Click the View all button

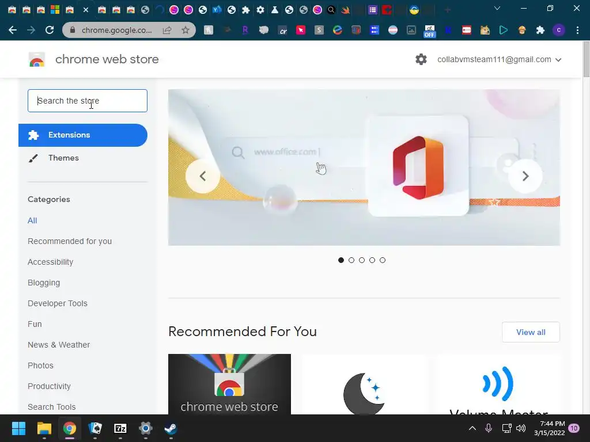(531, 332)
